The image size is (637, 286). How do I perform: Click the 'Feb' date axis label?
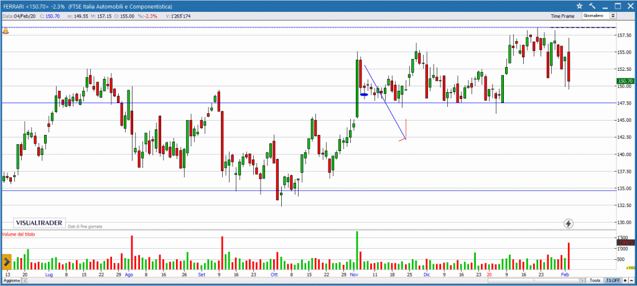point(565,275)
